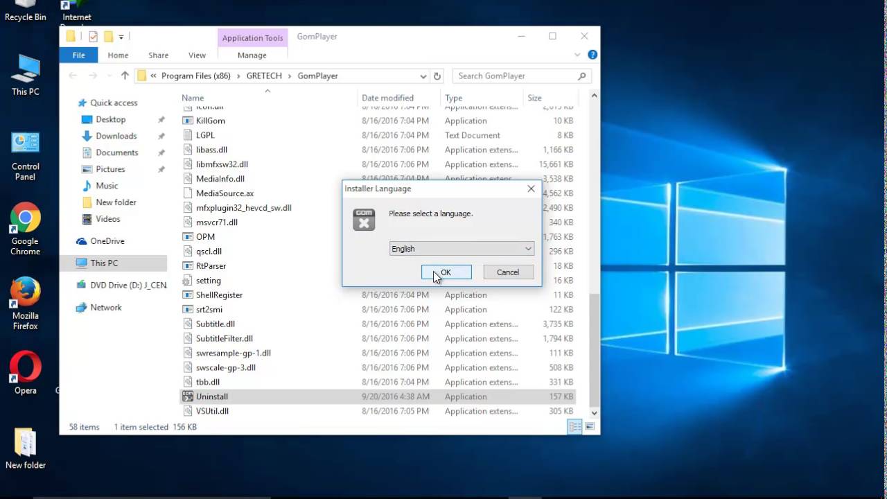This screenshot has height=499, width=887.
Task: Select Subtitle.dll in the file list
Action: point(216,324)
